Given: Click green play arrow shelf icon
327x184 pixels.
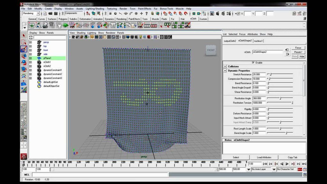Looking at the screenshot, I should click(x=66, y=26).
